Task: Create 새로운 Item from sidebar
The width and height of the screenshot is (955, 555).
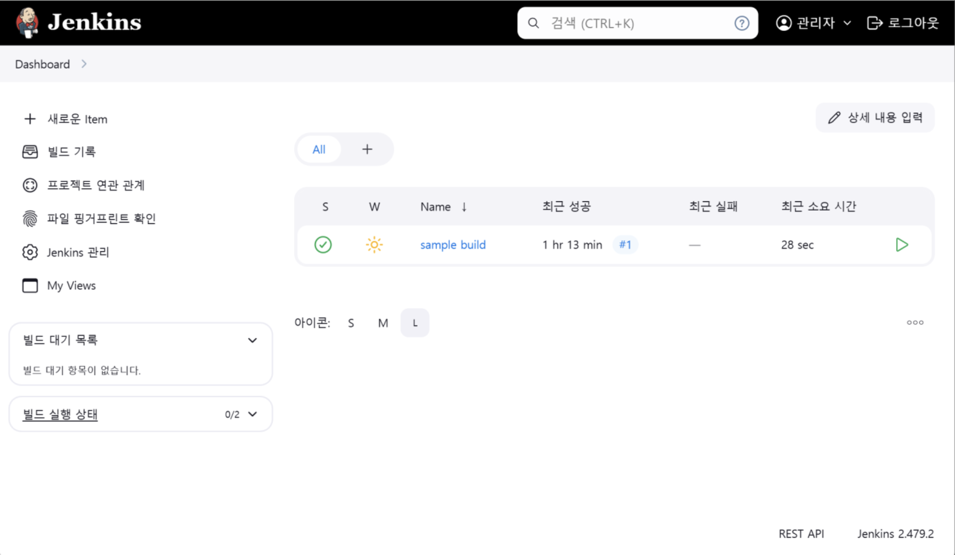Action: 66,119
